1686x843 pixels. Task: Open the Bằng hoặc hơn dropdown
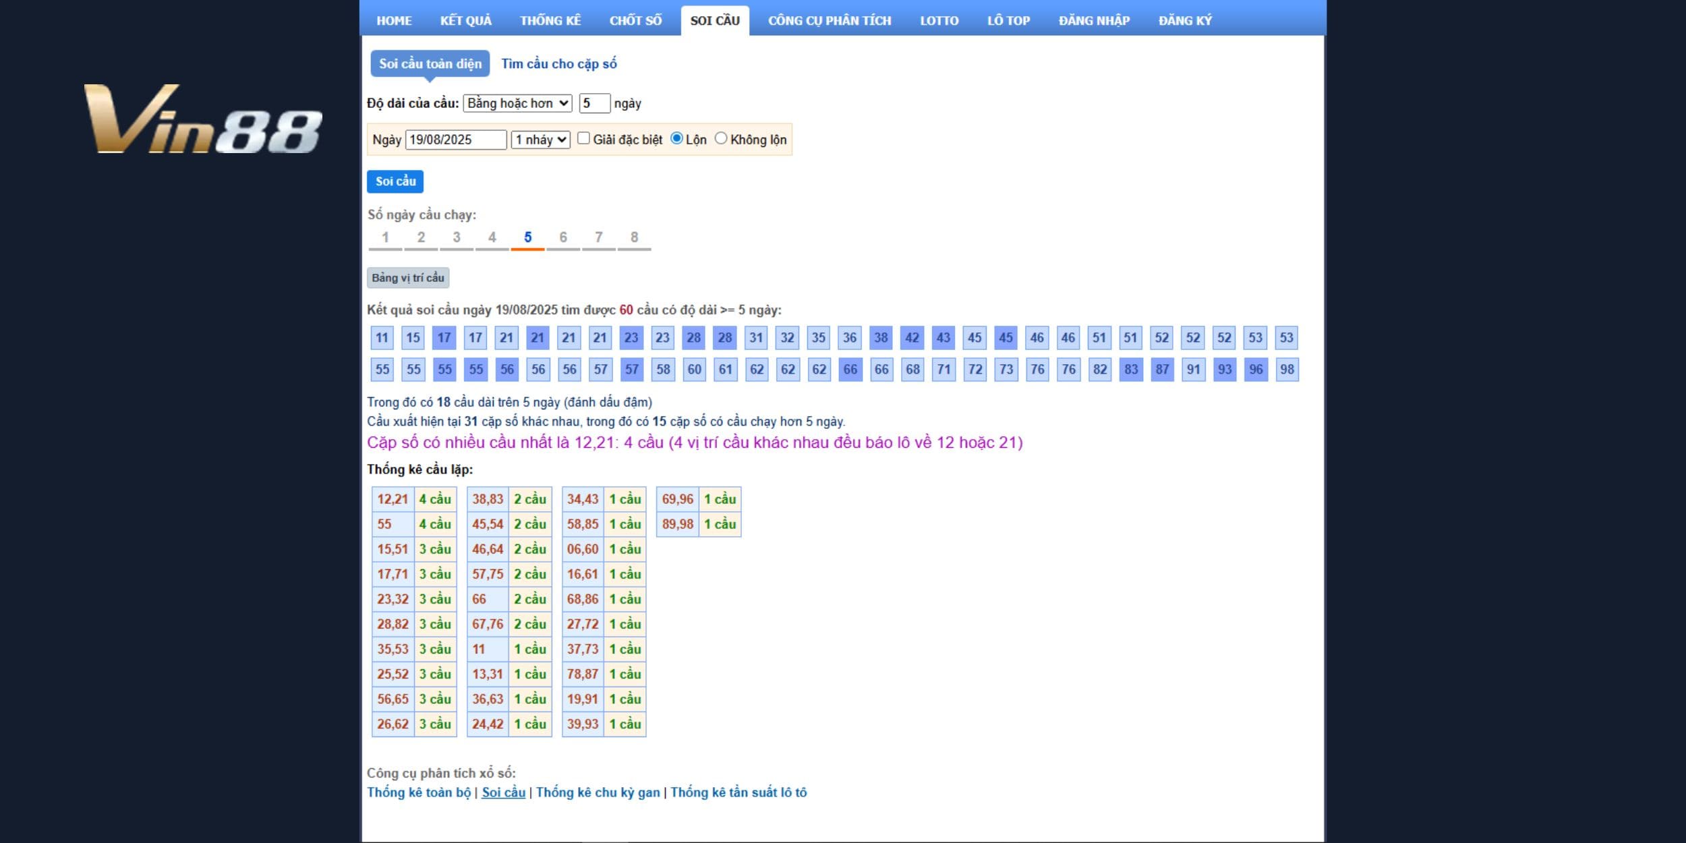(517, 103)
